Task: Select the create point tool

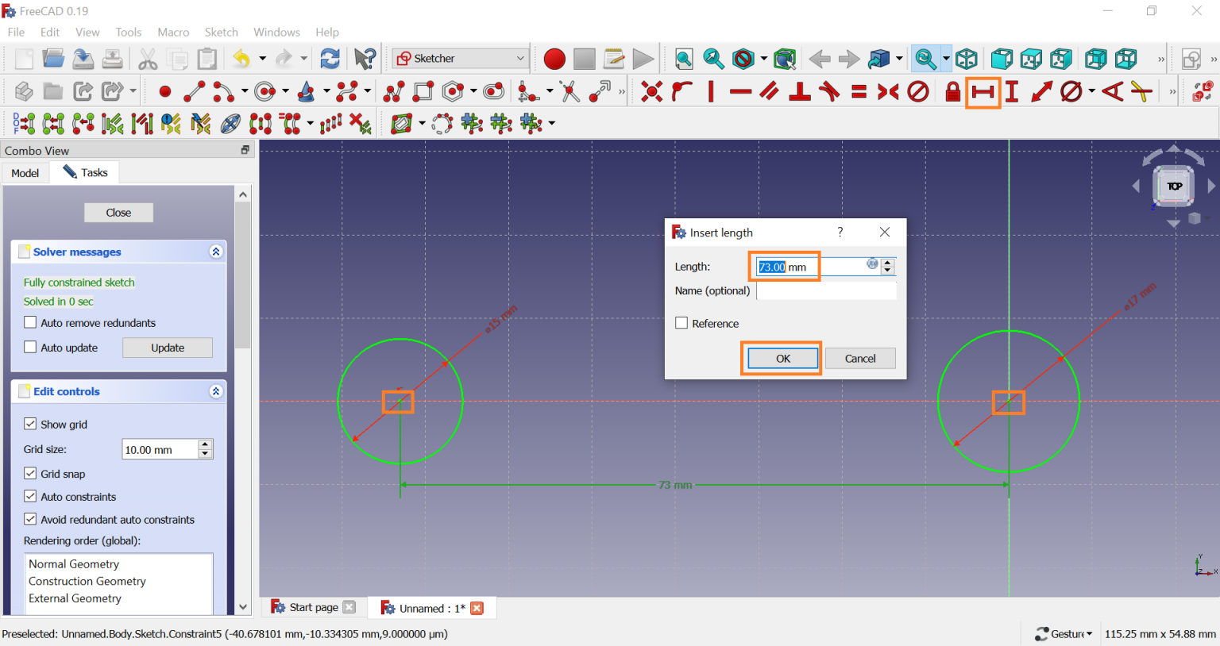Action: (x=165, y=92)
